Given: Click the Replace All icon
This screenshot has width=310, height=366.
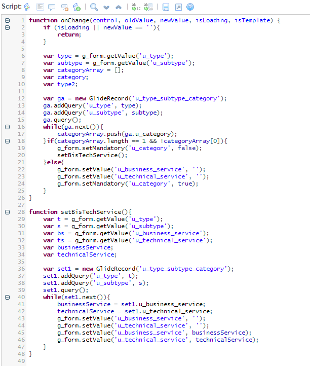Looking at the screenshot, I should (x=148, y=7).
